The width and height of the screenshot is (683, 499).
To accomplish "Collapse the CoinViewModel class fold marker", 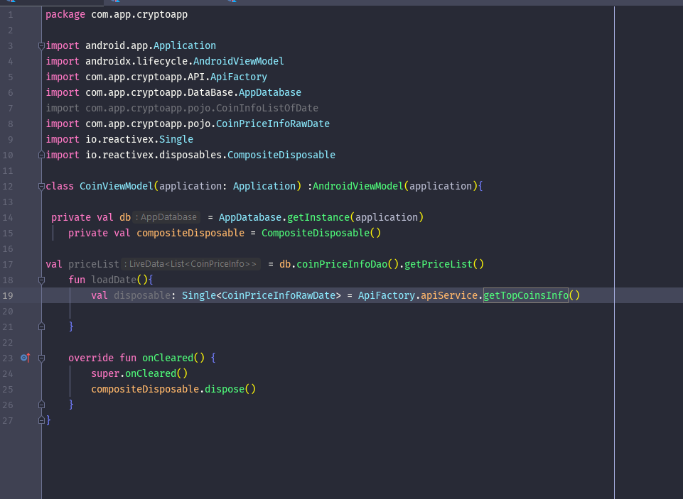I will point(41,187).
